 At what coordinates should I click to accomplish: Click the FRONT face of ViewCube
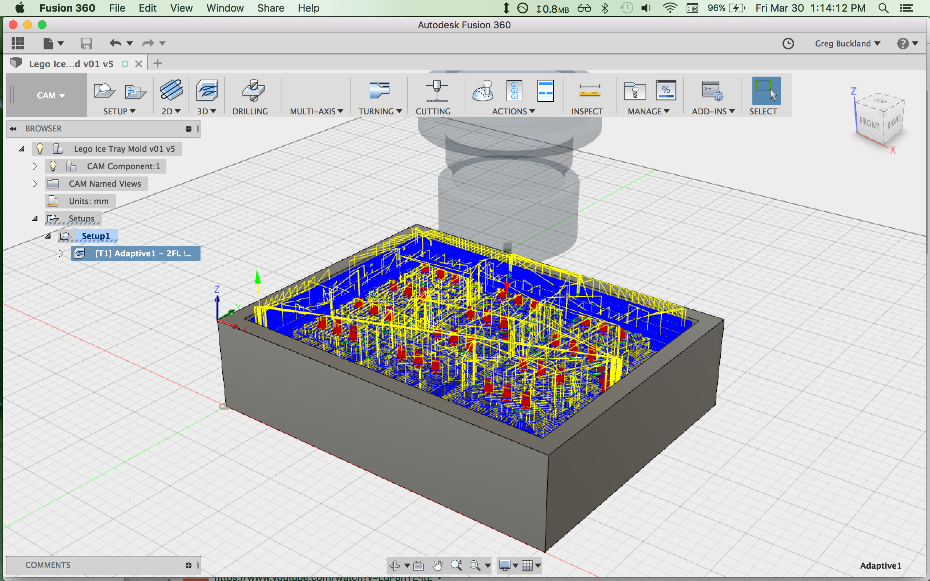click(870, 123)
